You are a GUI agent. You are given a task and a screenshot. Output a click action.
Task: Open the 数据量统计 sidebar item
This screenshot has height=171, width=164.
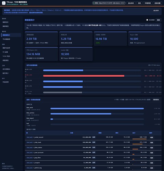[11, 35]
